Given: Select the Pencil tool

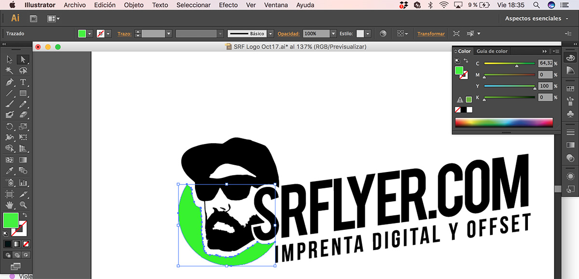Looking at the screenshot, I should [23, 104].
